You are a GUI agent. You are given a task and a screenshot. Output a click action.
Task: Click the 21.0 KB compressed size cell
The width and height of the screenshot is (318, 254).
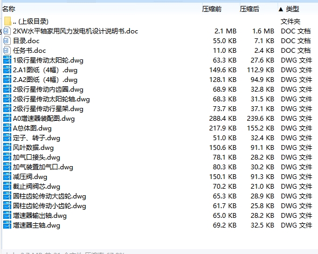(x=262, y=187)
